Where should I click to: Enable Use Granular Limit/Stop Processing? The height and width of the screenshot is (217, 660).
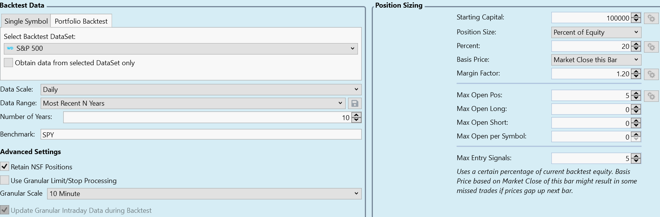[x=5, y=180]
